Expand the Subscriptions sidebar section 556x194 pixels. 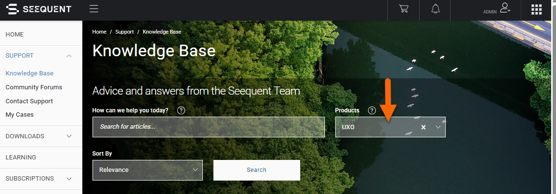pyautogui.click(x=69, y=179)
